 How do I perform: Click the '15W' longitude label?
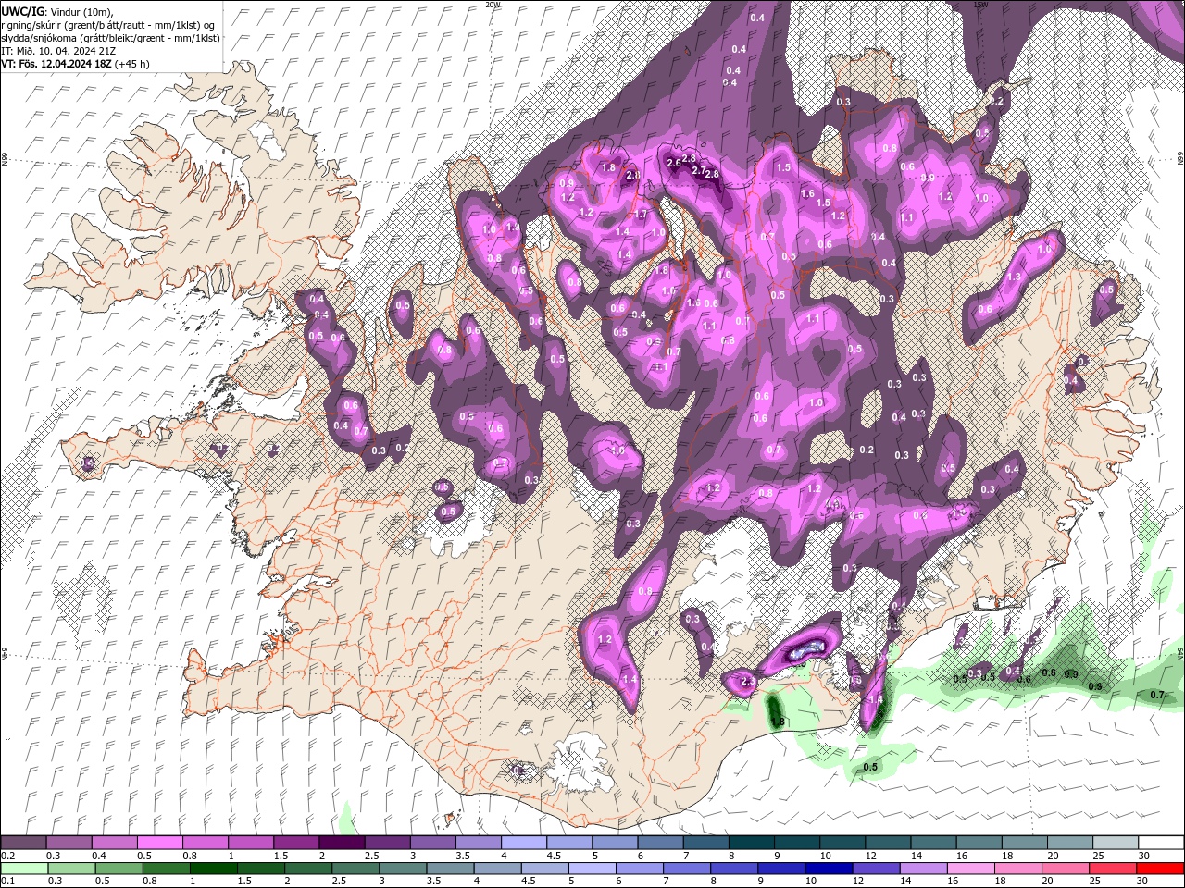click(980, 5)
